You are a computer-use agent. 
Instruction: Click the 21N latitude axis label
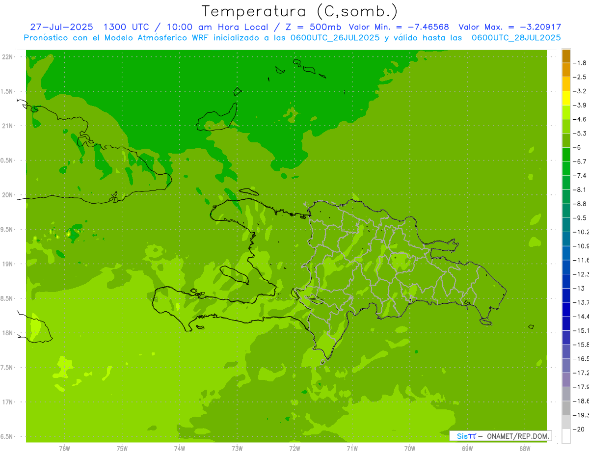pyautogui.click(x=8, y=126)
